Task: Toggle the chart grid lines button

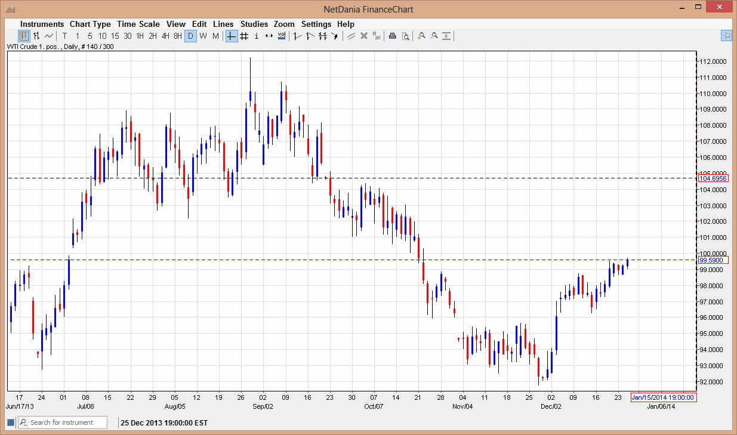Action: (x=244, y=36)
